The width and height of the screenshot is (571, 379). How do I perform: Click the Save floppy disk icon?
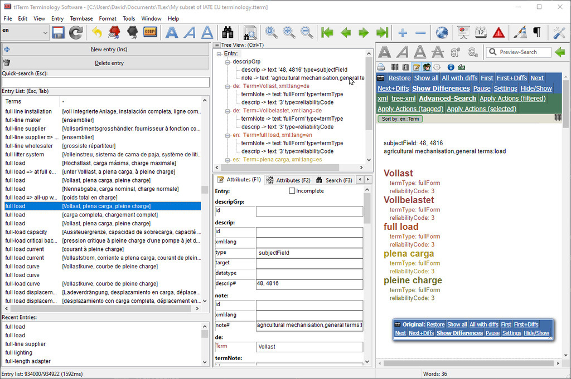pyautogui.click(x=58, y=33)
